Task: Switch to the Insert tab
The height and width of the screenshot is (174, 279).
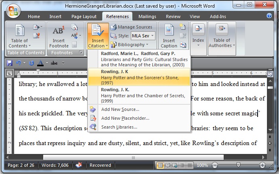Action: tap(55, 16)
